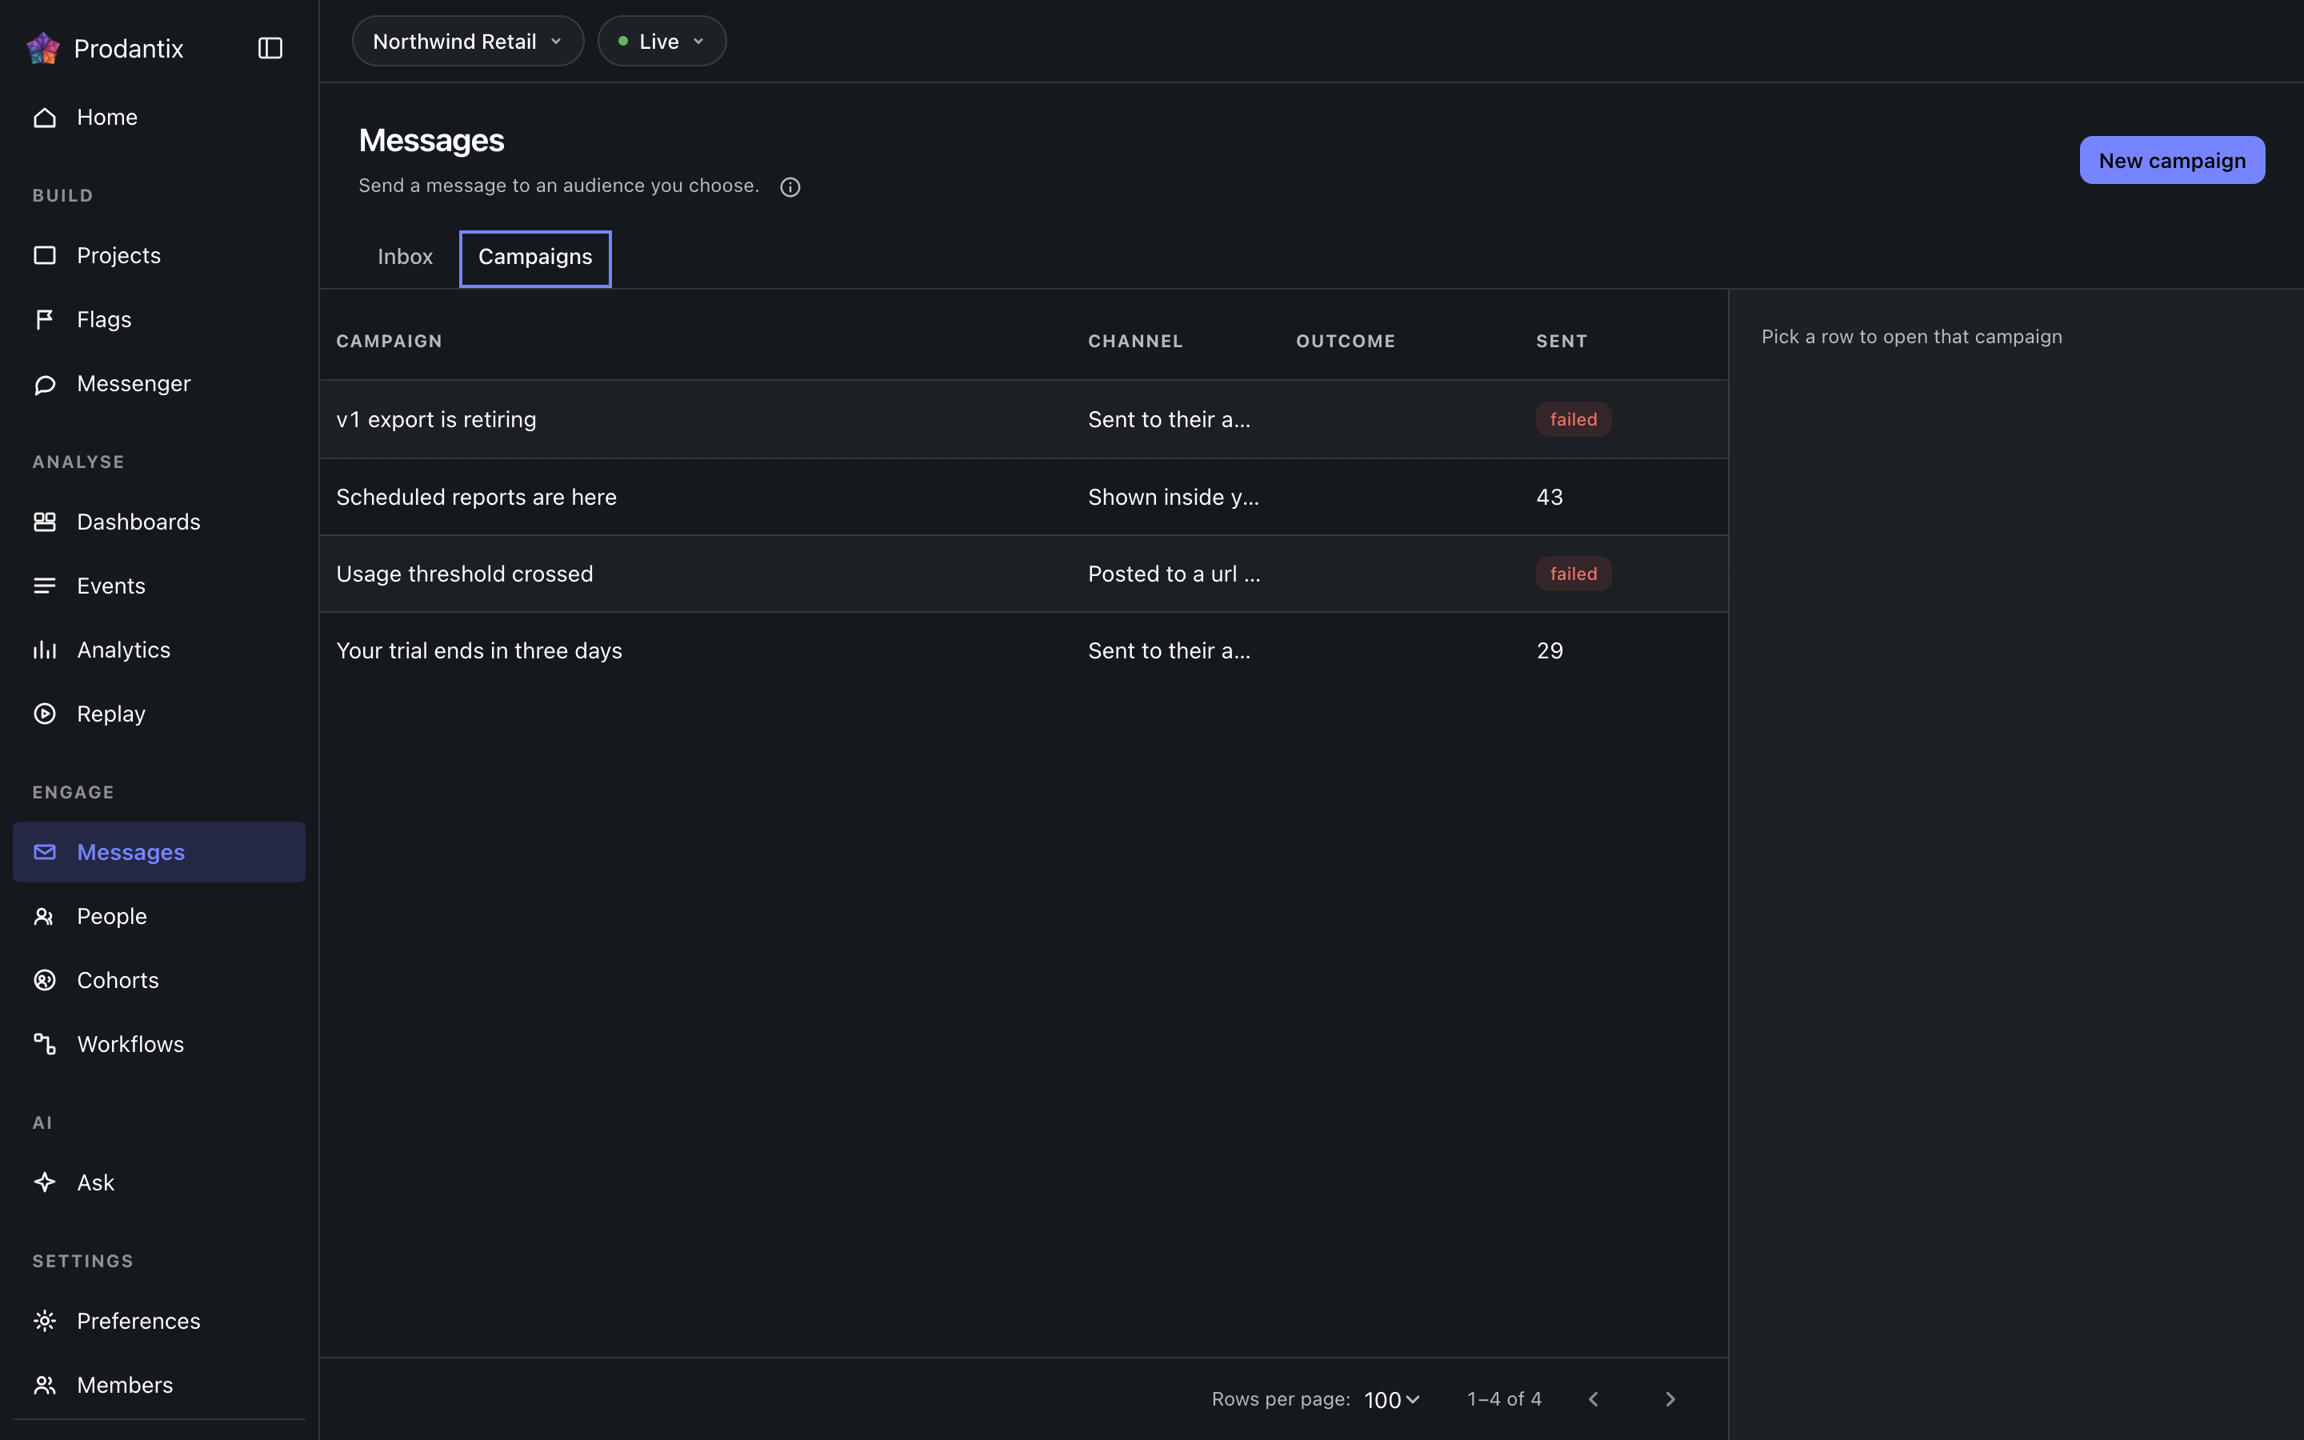This screenshot has width=2304, height=1440.
Task: Click the info icon beside Messages description
Action: [x=790, y=186]
